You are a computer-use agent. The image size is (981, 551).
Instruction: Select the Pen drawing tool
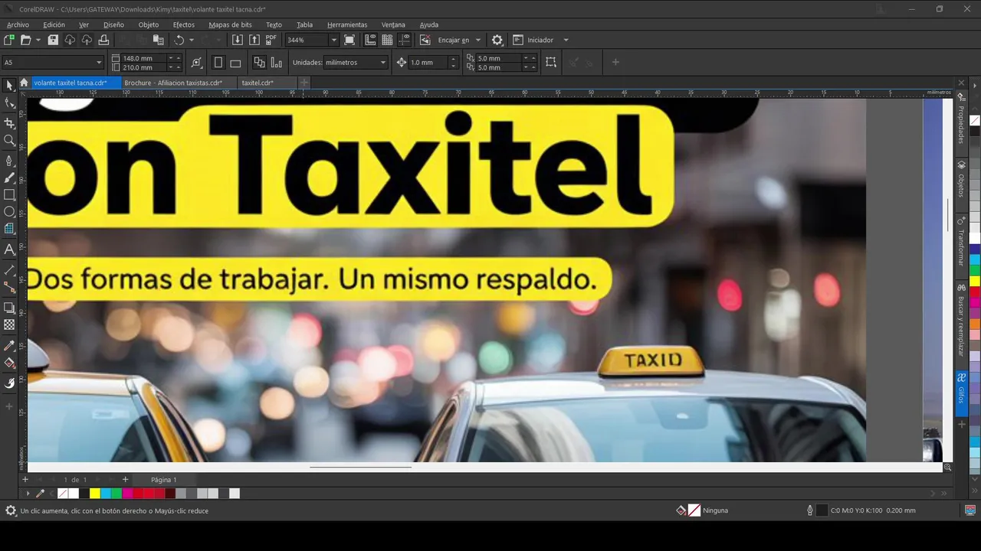[x=9, y=161]
